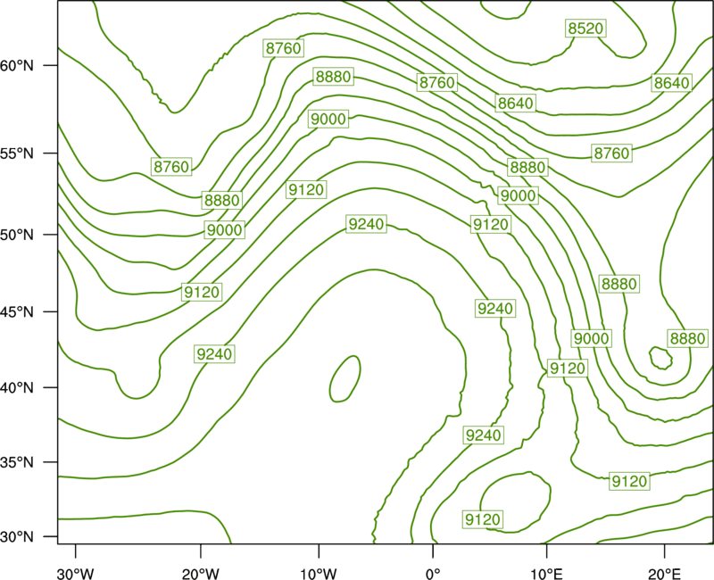Viewport: 714px width, 580px height.
Task: Select the 55°N latitude axis label
Action: pos(17,153)
